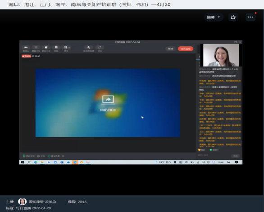Click the green icon beside sign-in

click(211, 150)
